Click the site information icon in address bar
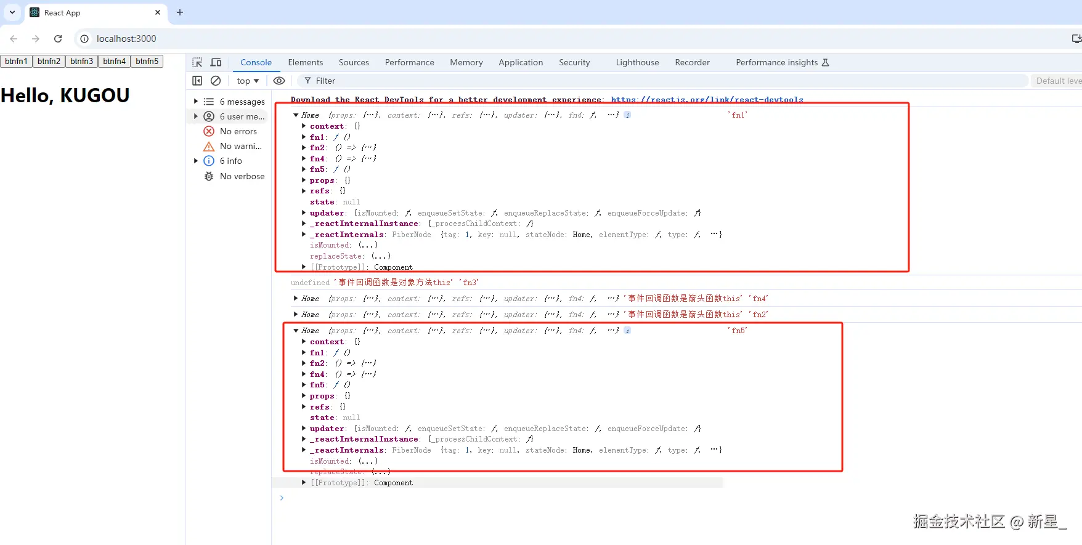 coord(84,38)
